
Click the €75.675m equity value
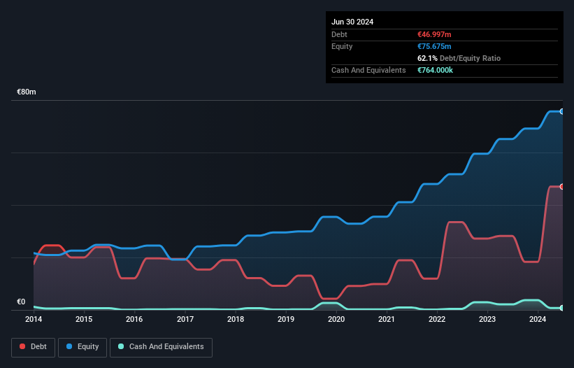point(434,46)
